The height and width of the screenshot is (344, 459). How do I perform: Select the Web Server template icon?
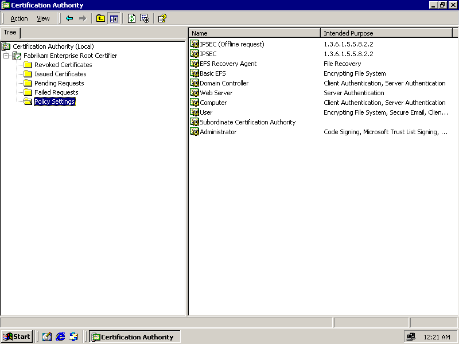[195, 93]
